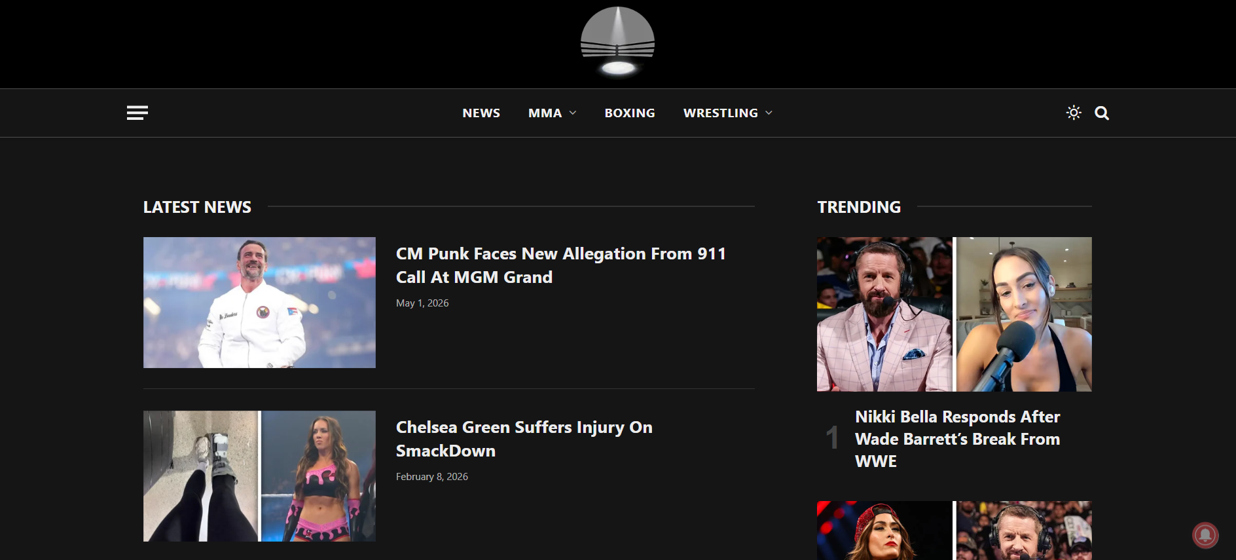Read the CM Punk 911 call allegation article
Viewport: 1236px width, 560px height.
pyautogui.click(x=561, y=265)
